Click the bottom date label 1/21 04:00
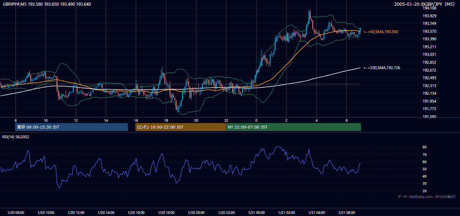The height and width of the screenshot is (216, 460). coord(316,213)
